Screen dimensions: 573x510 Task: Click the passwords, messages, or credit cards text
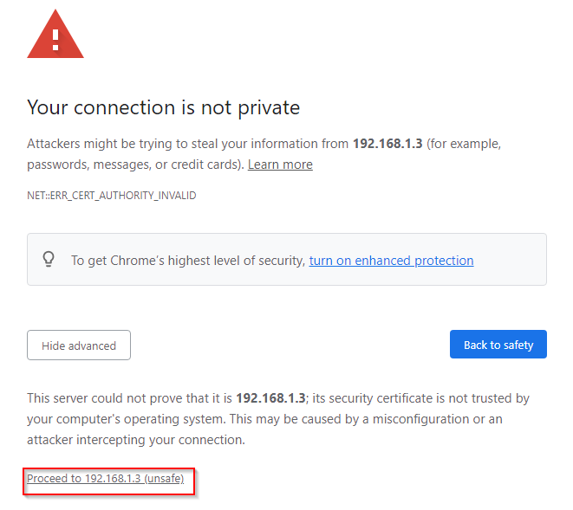(135, 165)
